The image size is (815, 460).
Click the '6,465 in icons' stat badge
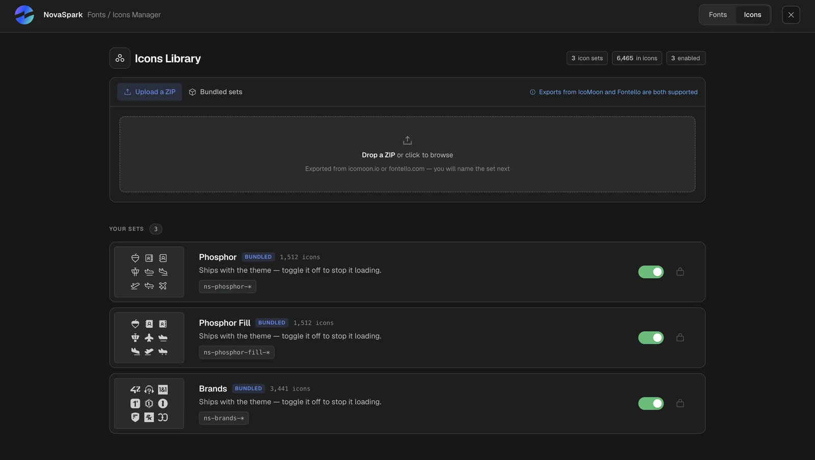coord(637,58)
